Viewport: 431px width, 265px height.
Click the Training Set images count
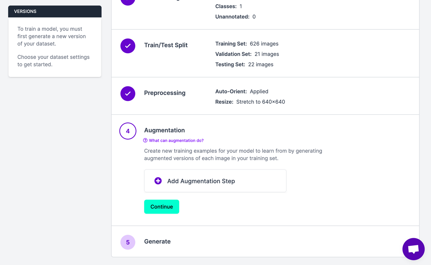click(247, 44)
